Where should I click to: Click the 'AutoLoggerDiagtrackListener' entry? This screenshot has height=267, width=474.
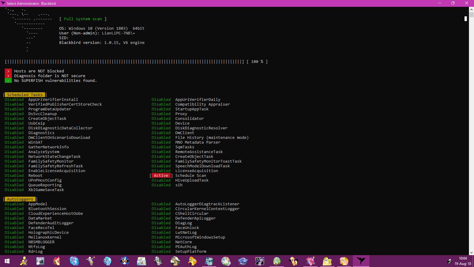[x=207, y=204]
